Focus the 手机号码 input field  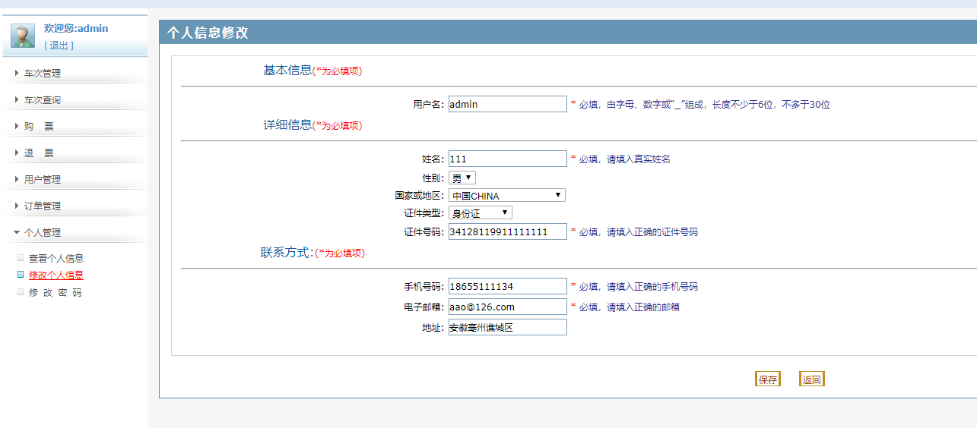pyautogui.click(x=508, y=286)
